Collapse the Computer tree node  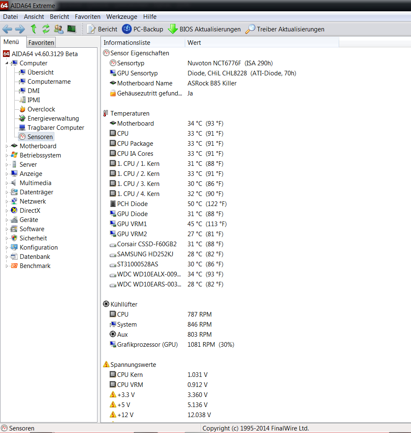(x=7, y=63)
